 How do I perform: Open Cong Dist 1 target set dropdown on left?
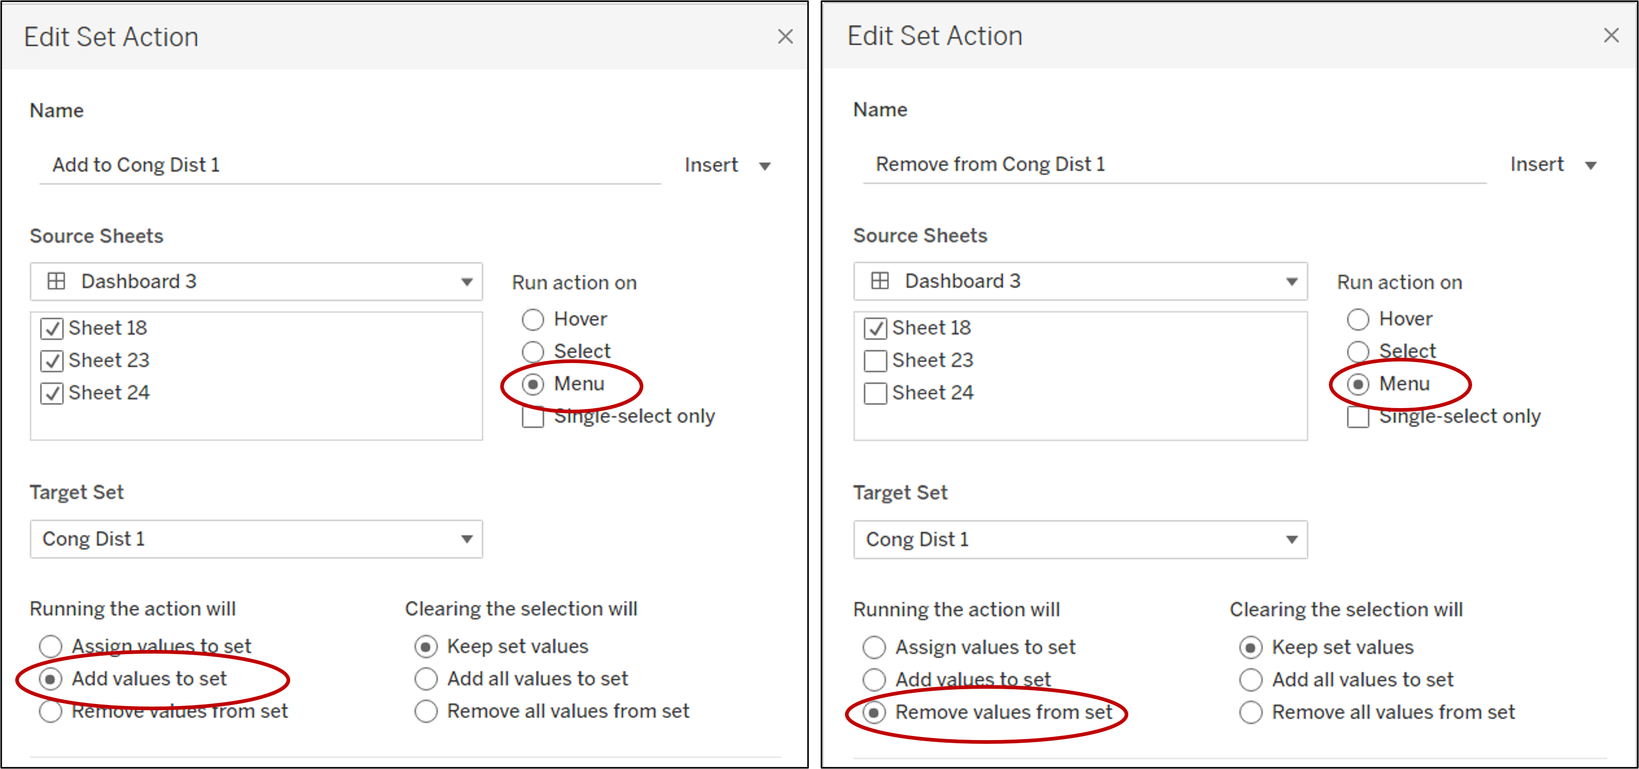click(x=256, y=539)
